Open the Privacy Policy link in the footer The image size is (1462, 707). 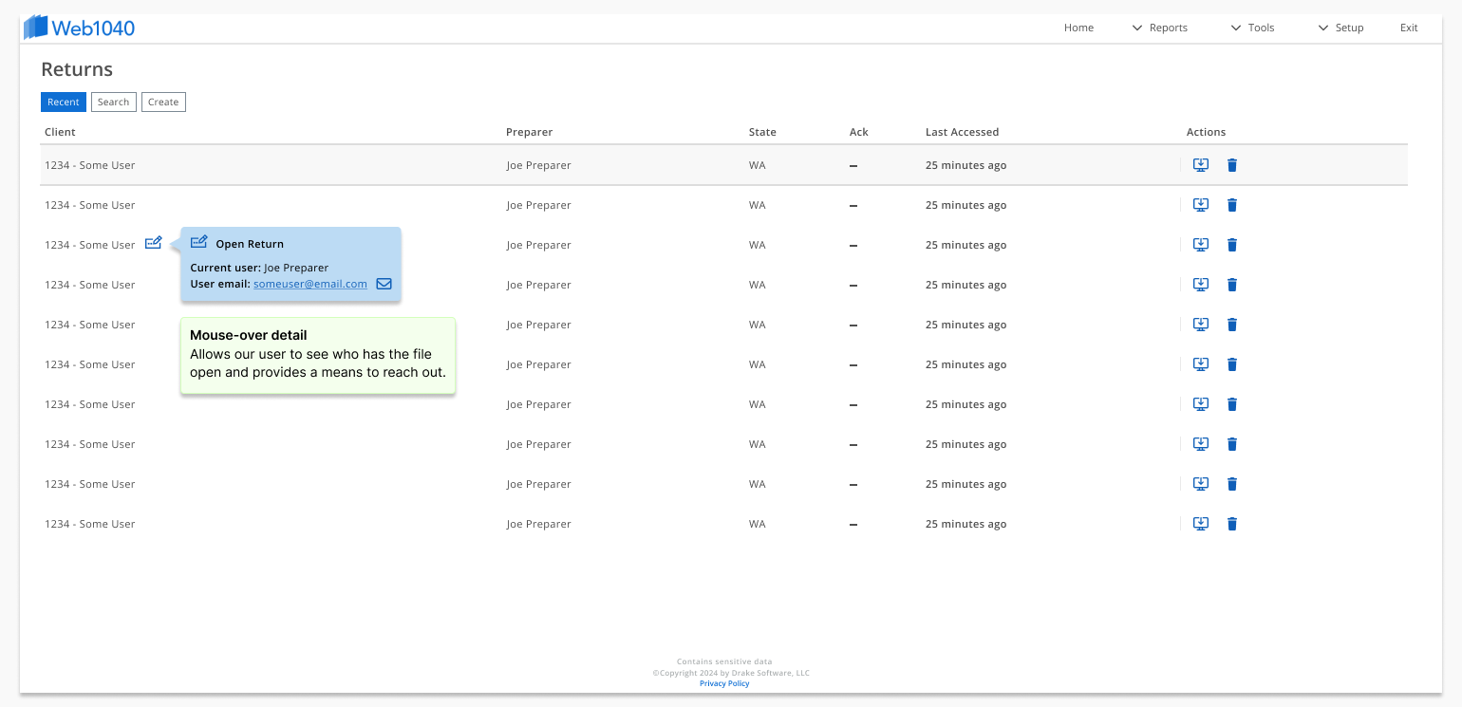[724, 683]
